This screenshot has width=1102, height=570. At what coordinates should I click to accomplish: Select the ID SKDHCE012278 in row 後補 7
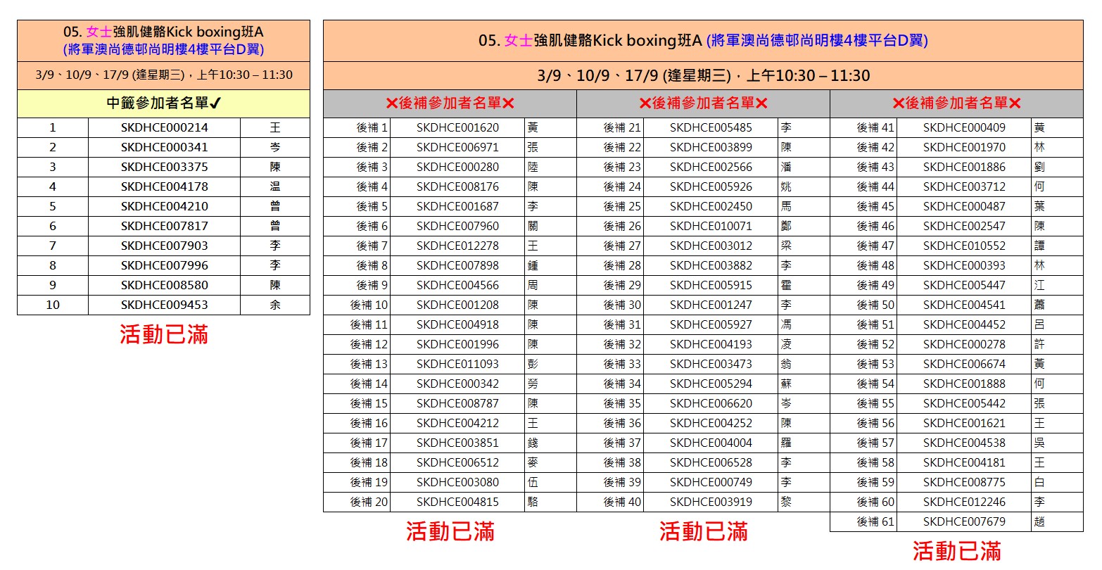[x=457, y=246]
